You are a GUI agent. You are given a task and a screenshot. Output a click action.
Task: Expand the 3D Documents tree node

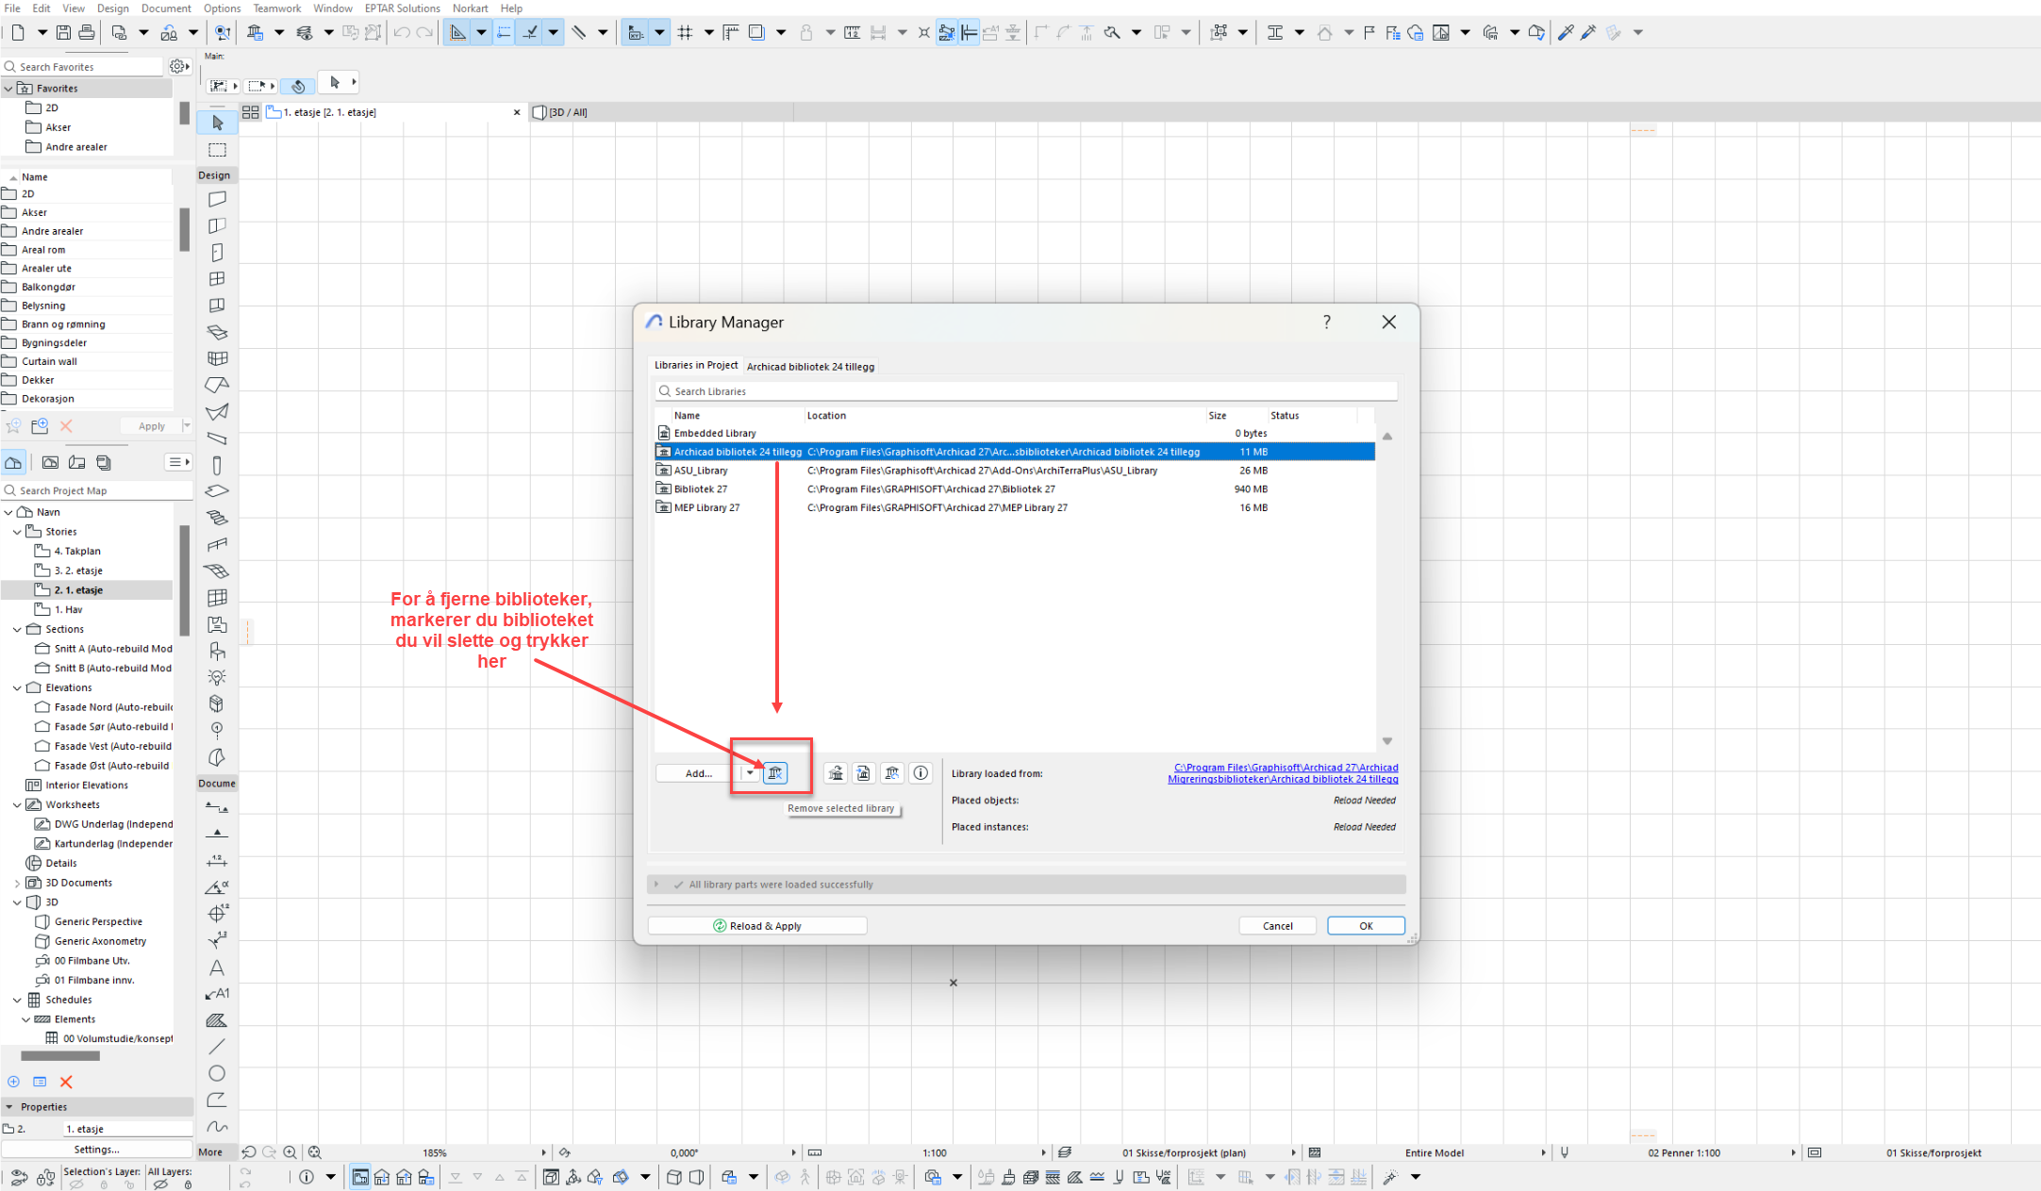pyautogui.click(x=17, y=883)
